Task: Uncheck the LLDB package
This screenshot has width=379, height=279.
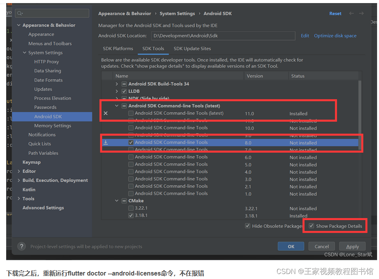Action: coord(124,91)
